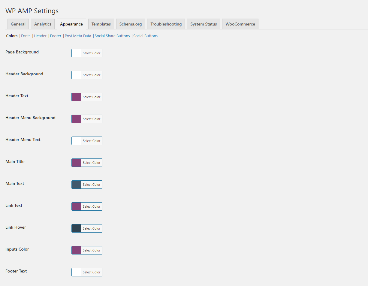Open the Schema.org tab
This screenshot has height=286, width=368.
[x=131, y=24]
